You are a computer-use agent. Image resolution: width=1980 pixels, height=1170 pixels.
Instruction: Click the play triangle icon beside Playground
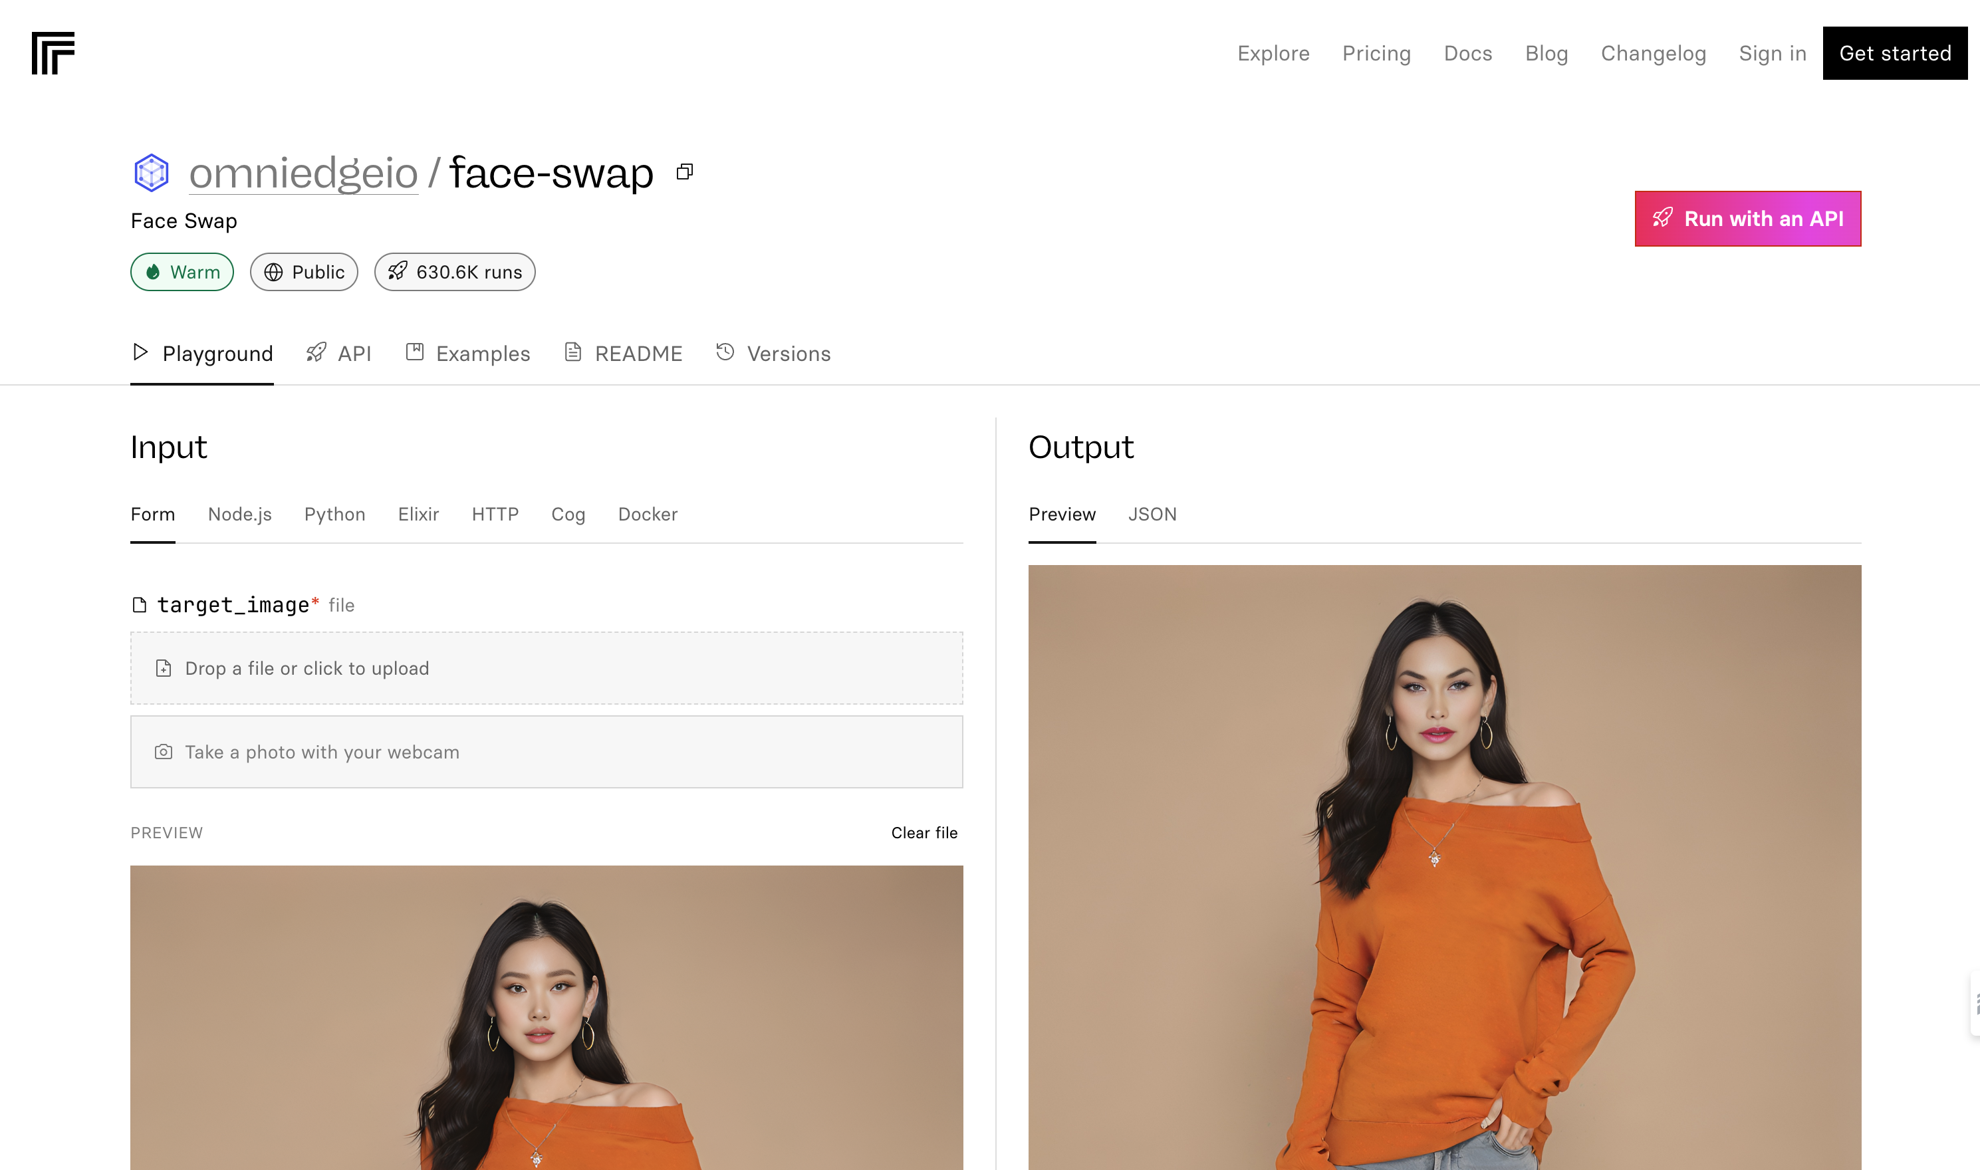(140, 352)
